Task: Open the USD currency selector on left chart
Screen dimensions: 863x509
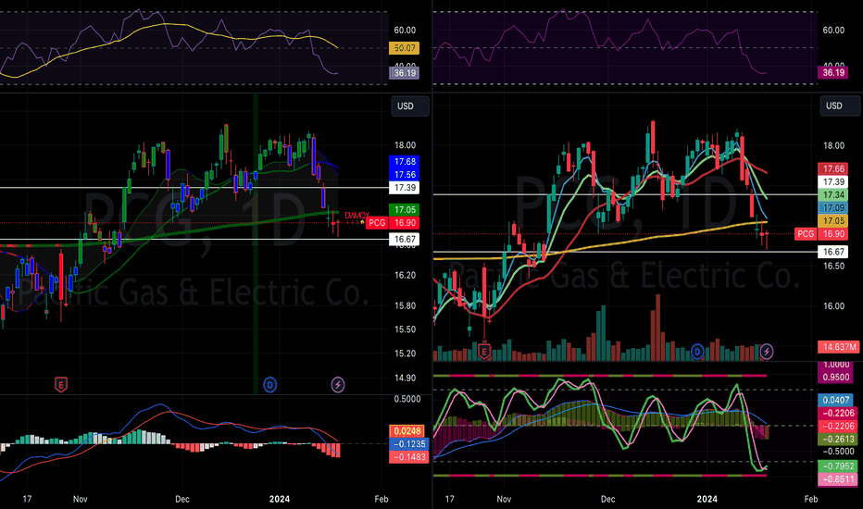Action: [x=409, y=106]
